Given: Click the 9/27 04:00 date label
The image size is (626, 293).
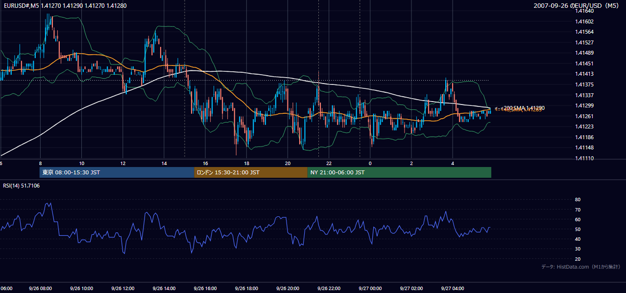Looking at the screenshot, I should pyautogui.click(x=453, y=289).
